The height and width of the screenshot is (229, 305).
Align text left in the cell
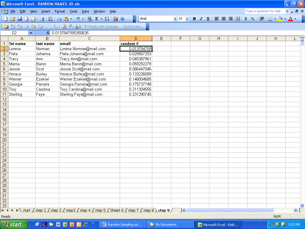(x=217, y=19)
